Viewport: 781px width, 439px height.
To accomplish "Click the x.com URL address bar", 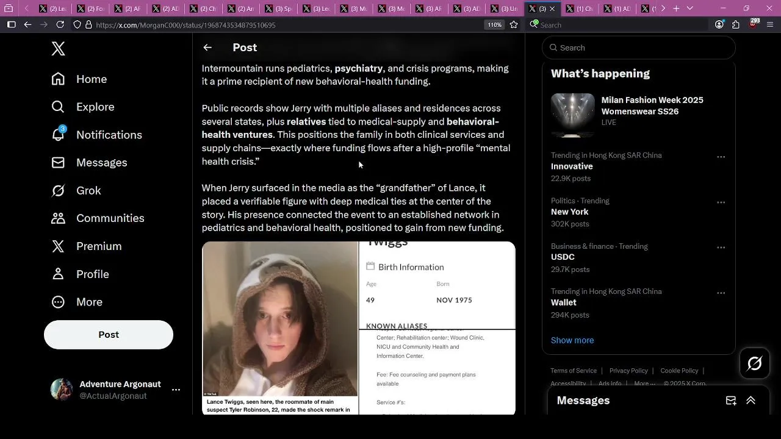I will tap(287, 25).
